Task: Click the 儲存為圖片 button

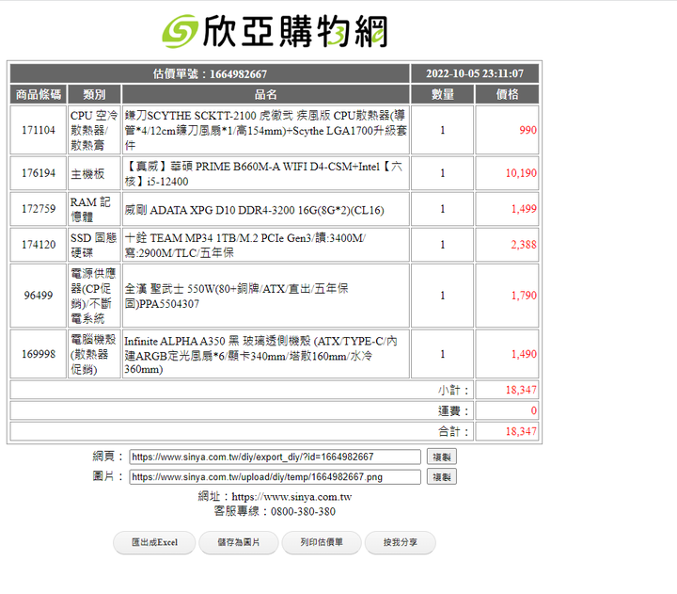Action: 238,542
